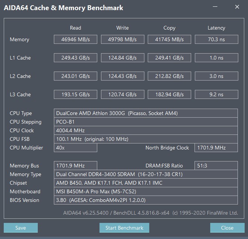Select the L3 Cache Latency box
248x239 pixels.
coord(216,94)
